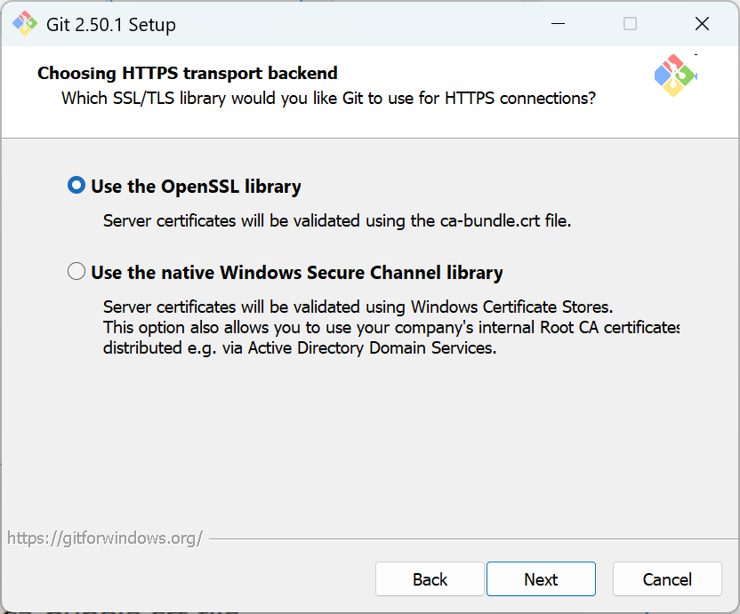Click the disabled maximize window icon
The image size is (740, 614).
630,24
